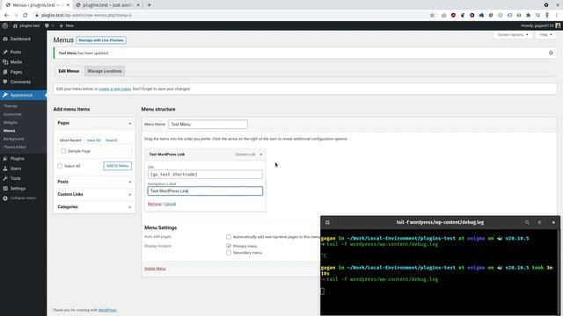Screen dimensions: 563x316
Task: Open the WordPress logo menu in admin bar
Action: [5, 25]
